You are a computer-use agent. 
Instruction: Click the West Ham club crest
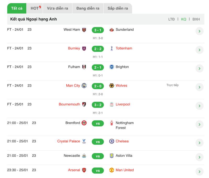[x=84, y=30]
